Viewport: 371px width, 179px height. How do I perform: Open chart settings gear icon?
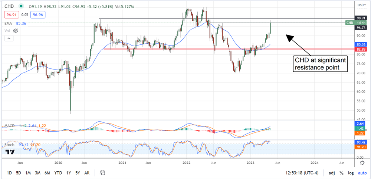(362, 163)
